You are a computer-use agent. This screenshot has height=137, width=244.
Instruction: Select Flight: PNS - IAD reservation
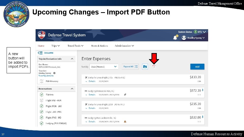(x=54, y=117)
